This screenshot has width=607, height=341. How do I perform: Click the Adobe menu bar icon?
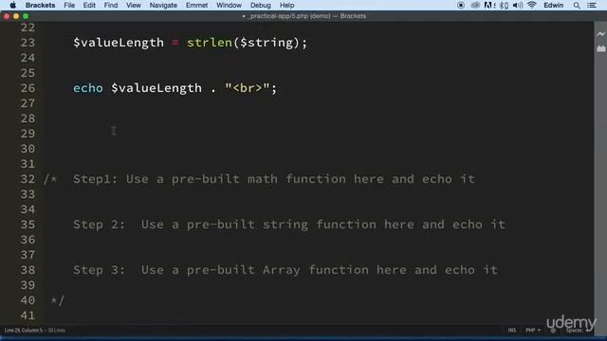click(x=488, y=5)
